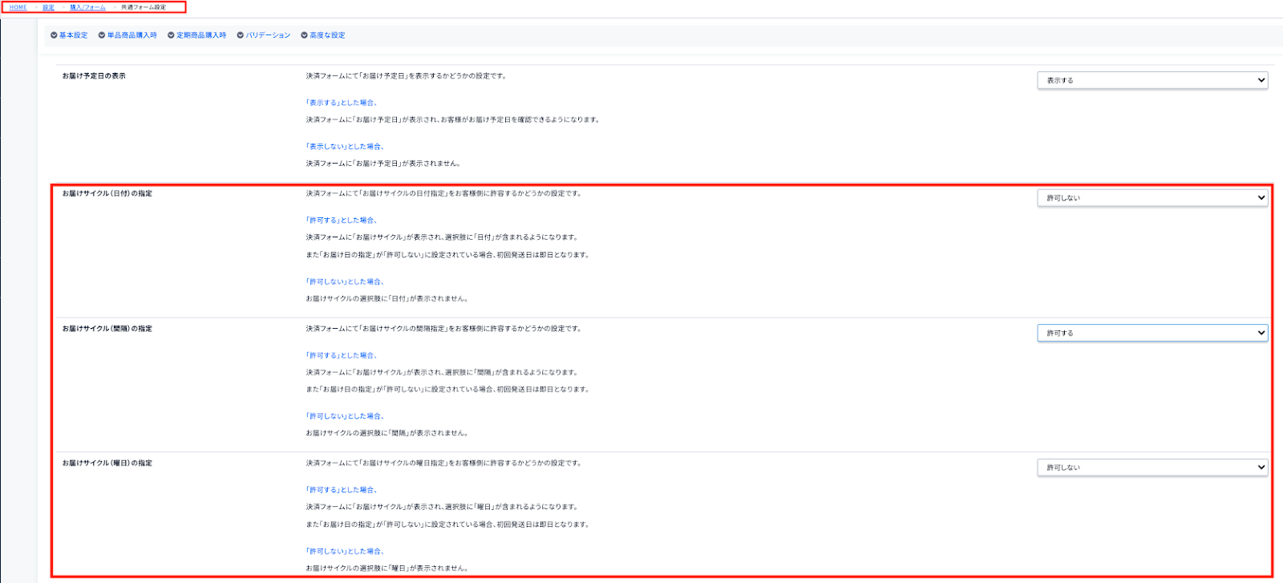Open 購入/フォーム breadcrumb link
This screenshot has width=1283, height=583.
point(87,7)
